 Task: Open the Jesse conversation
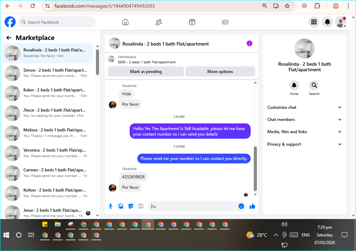pos(47,213)
